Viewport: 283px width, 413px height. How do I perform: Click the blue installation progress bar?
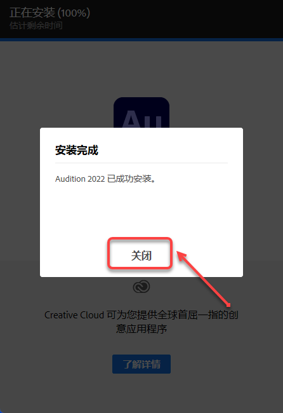(x=141, y=40)
